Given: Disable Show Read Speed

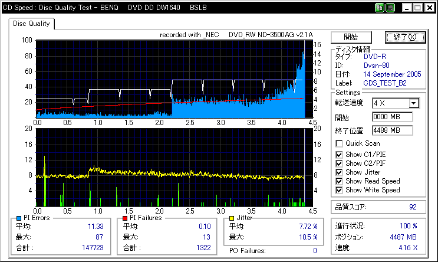Looking at the screenshot, I should coord(339,182).
